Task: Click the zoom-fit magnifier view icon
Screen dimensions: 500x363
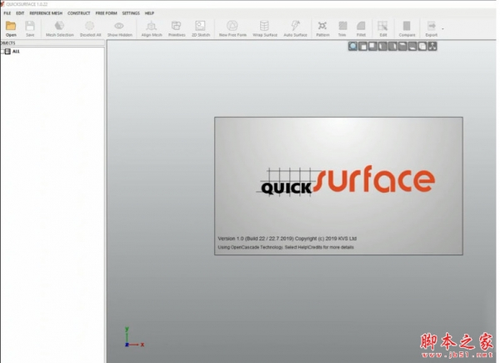Action: 352,46
